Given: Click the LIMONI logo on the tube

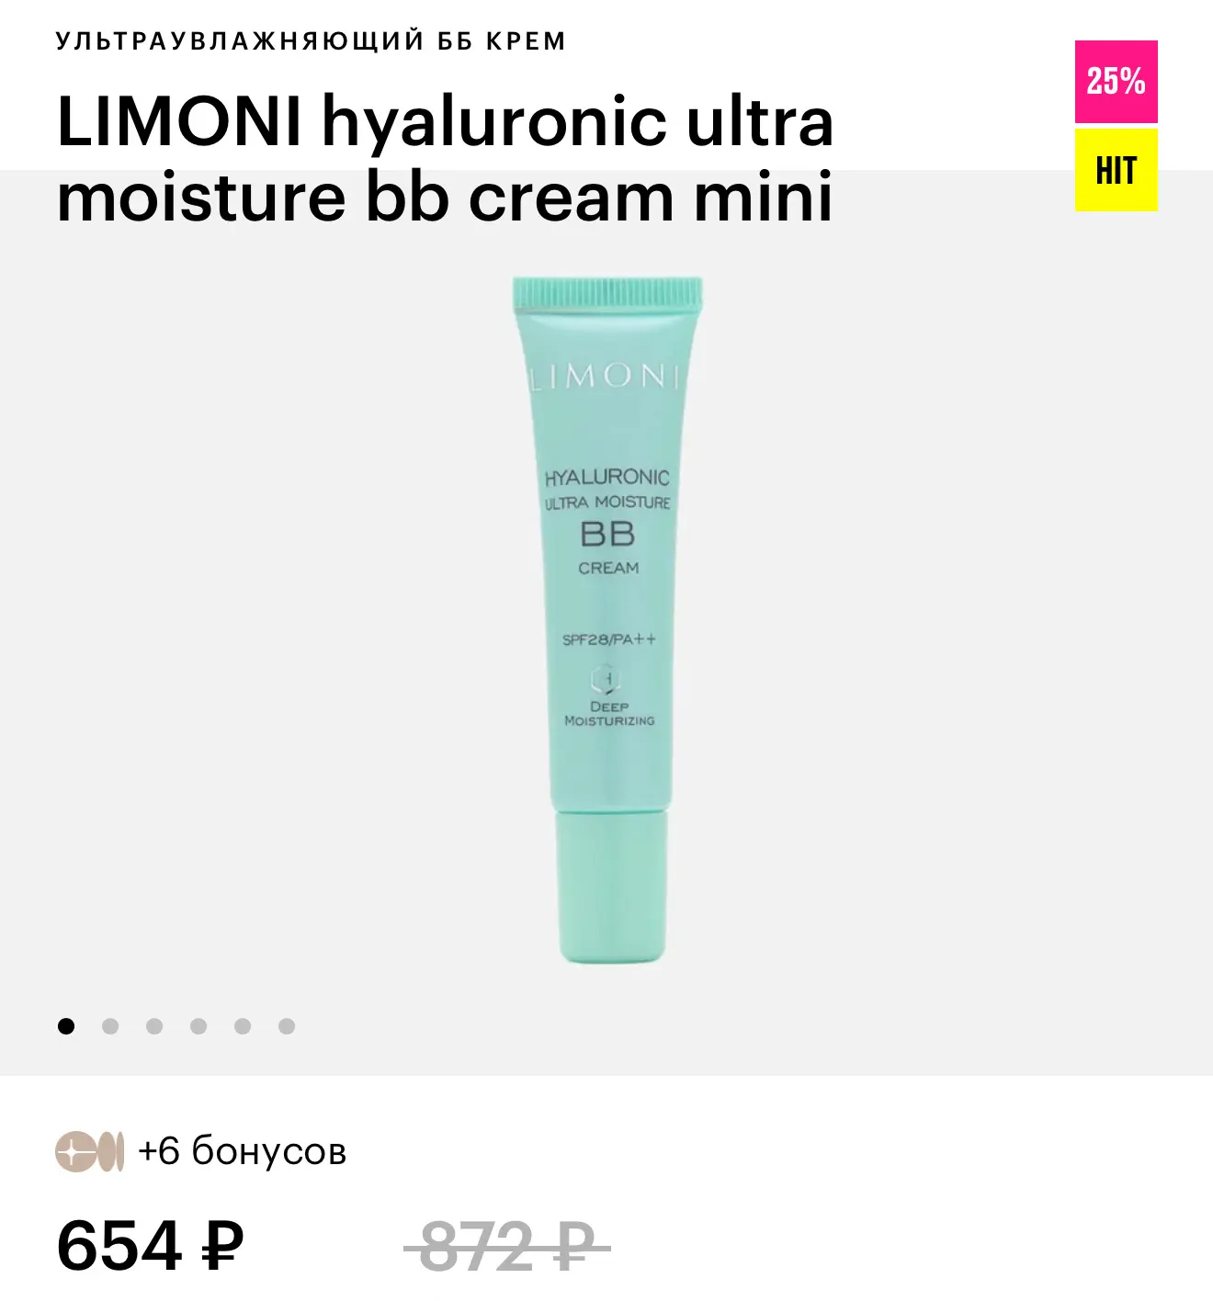Looking at the screenshot, I should tap(606, 377).
